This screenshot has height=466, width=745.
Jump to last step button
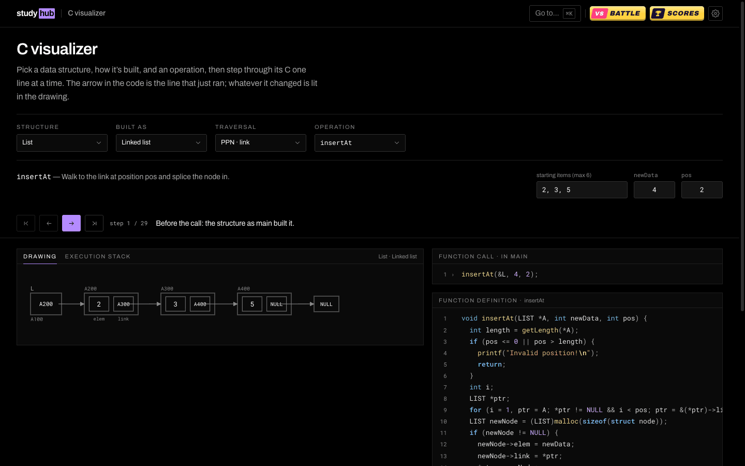[x=94, y=223]
